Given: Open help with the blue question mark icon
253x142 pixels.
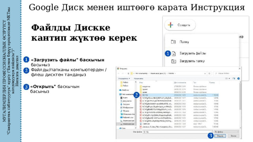Looking at the screenshot, I should [x=238, y=78].
